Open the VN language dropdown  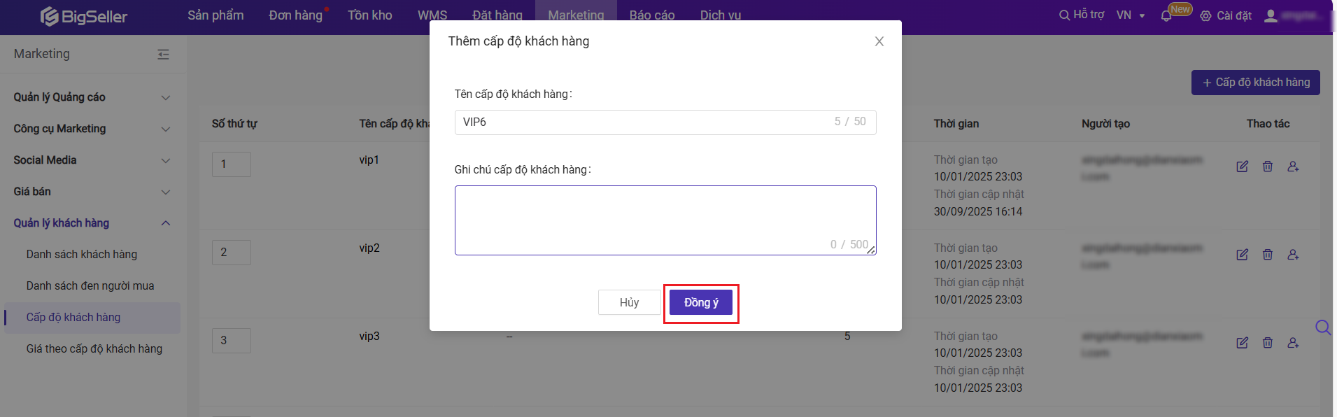(x=1131, y=15)
